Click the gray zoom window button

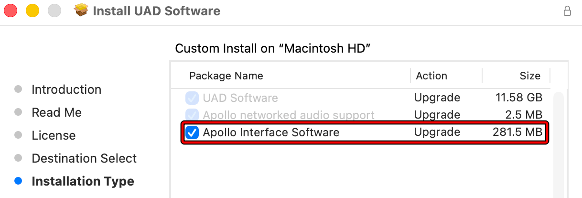55,11
